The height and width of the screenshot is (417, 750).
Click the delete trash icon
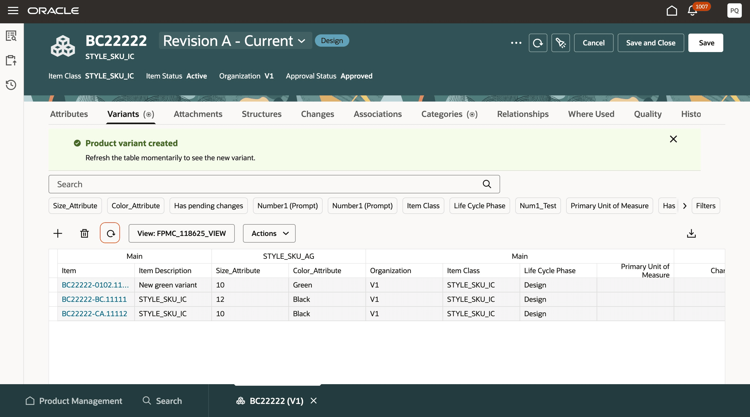point(85,233)
